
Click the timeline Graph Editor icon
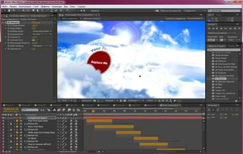[78, 110]
